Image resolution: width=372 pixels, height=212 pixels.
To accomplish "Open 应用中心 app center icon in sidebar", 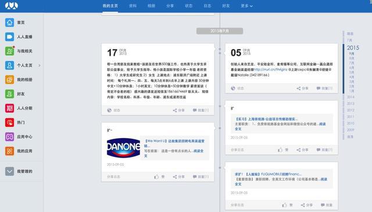I will (9, 137).
